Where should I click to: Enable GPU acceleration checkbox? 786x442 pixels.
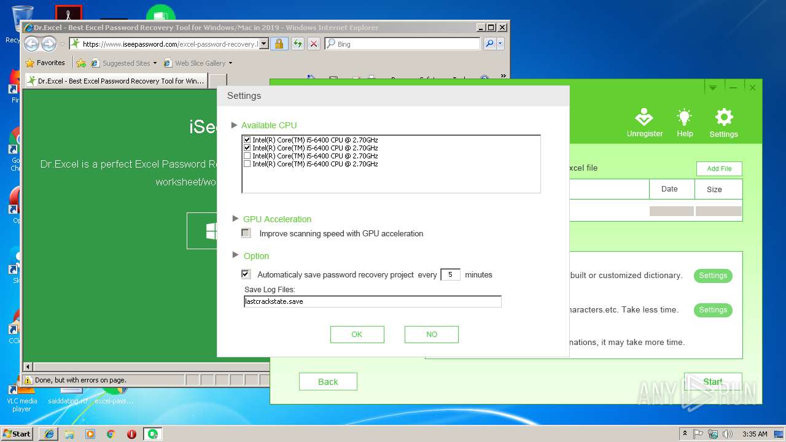pyautogui.click(x=246, y=233)
